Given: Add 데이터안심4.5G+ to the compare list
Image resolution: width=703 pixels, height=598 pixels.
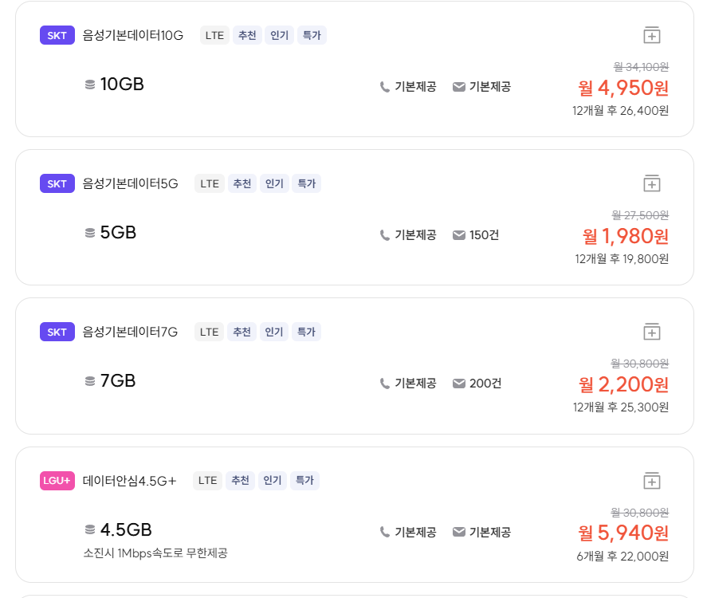Looking at the screenshot, I should click(x=652, y=480).
